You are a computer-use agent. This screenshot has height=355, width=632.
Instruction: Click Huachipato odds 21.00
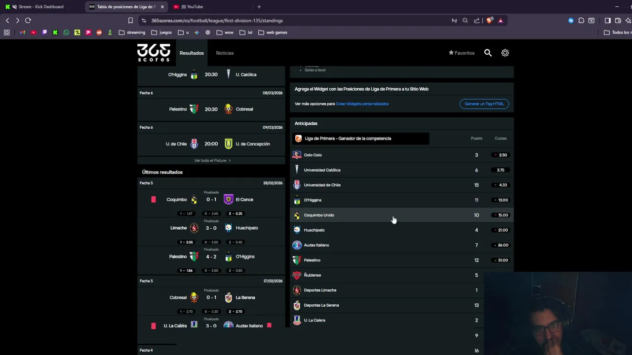pyautogui.click(x=500, y=230)
